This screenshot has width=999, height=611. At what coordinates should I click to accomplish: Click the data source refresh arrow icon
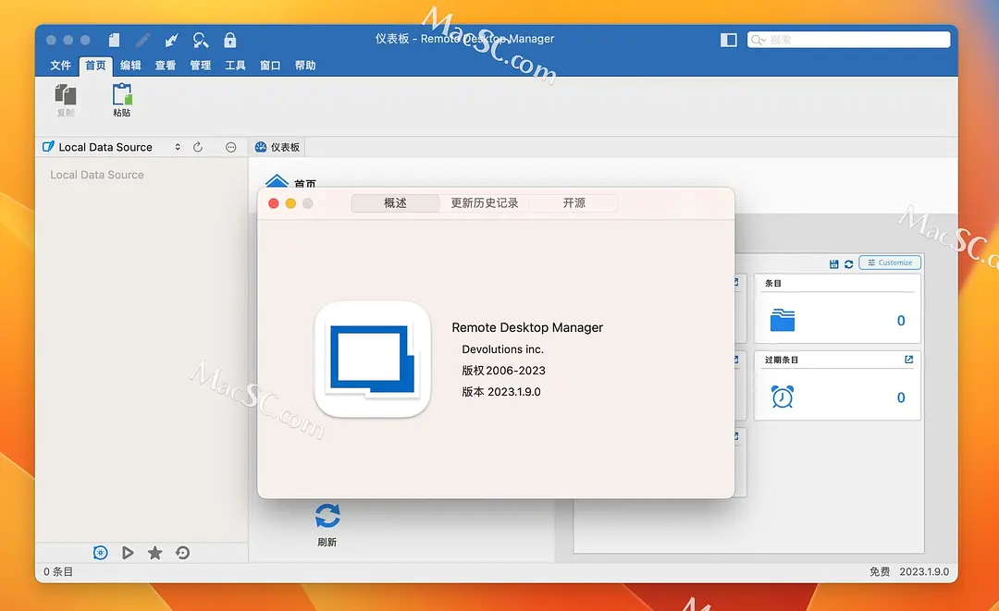pyautogui.click(x=198, y=147)
